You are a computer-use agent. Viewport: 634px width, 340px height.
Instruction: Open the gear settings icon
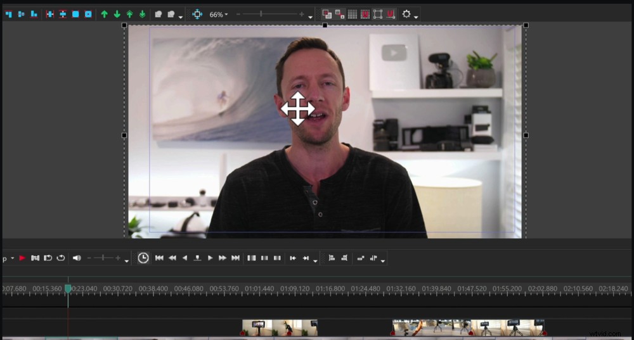coord(406,14)
